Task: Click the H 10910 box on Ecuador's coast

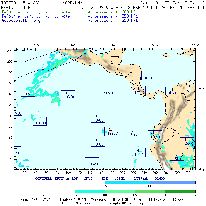Action: [155, 134]
